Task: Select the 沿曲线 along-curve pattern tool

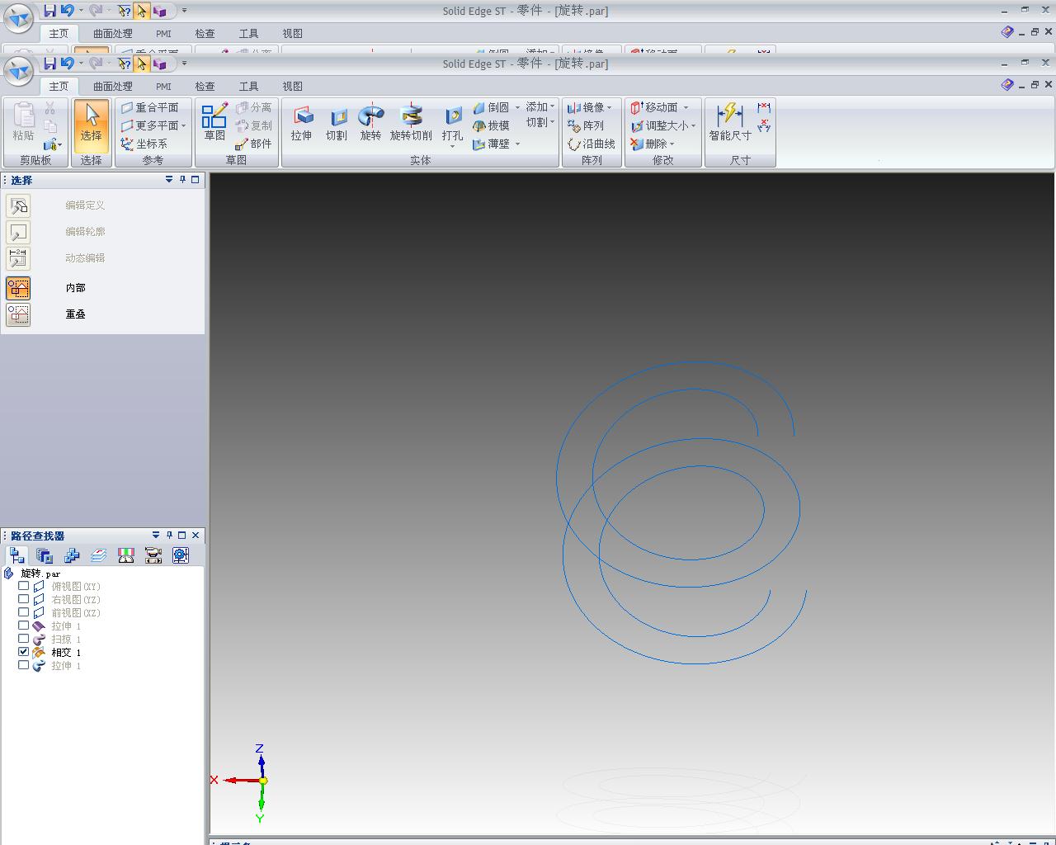Action: click(592, 144)
